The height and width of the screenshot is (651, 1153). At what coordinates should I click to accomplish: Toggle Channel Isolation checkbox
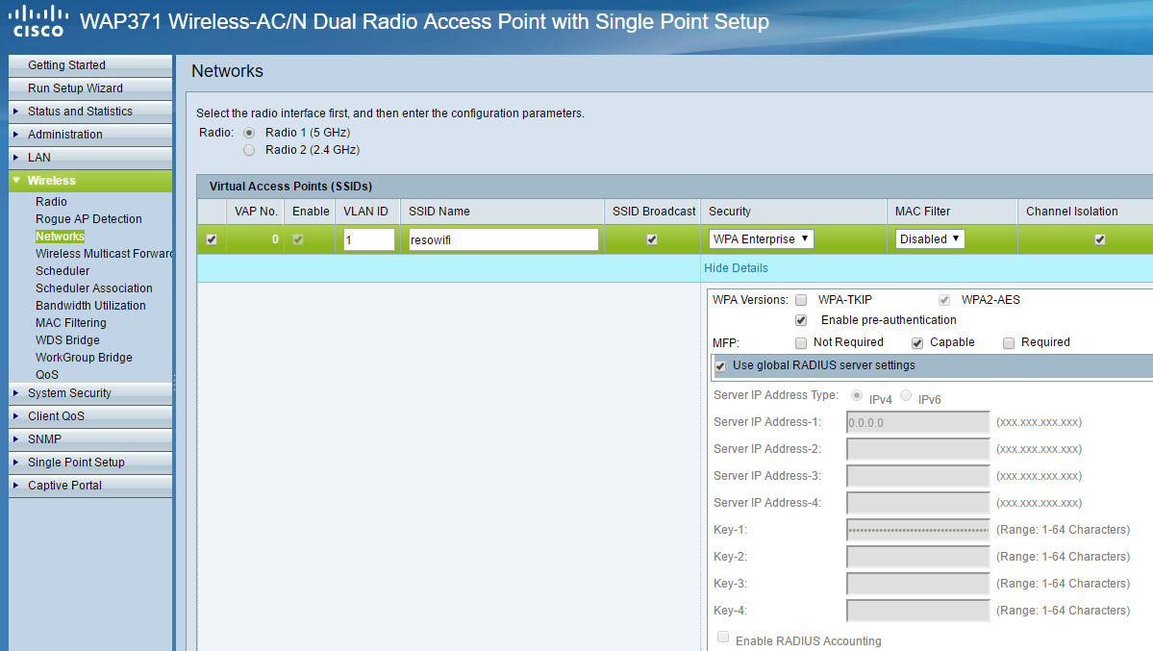pyautogui.click(x=1100, y=239)
